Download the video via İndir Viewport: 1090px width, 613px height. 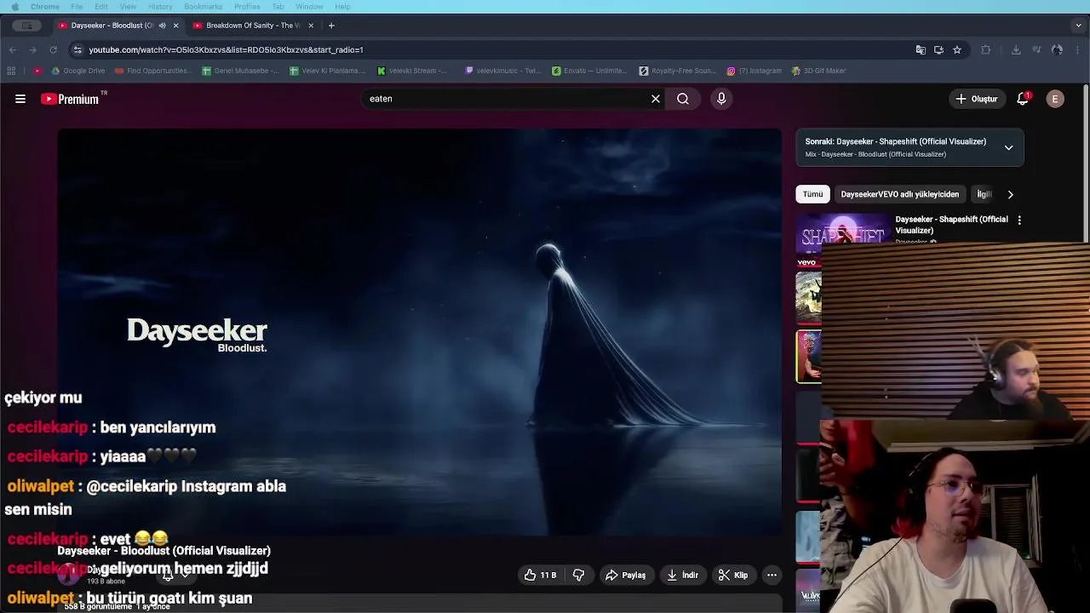tap(682, 575)
